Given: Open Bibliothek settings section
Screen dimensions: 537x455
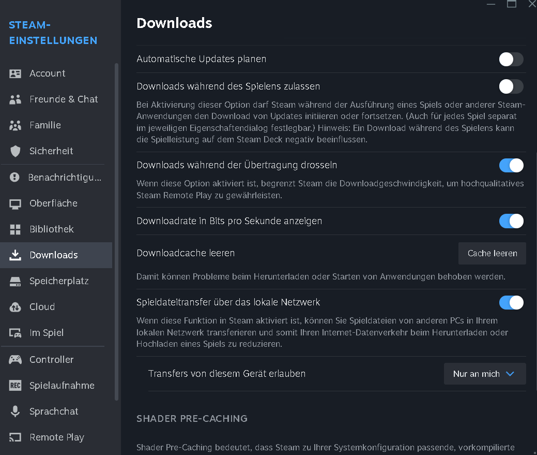Looking at the screenshot, I should pyautogui.click(x=52, y=229).
